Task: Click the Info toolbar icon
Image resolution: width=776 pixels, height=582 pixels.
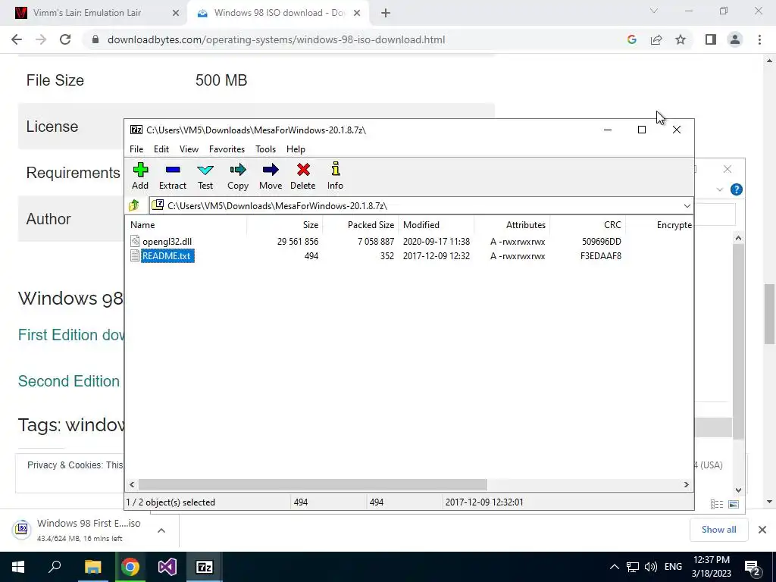Action: (x=335, y=169)
